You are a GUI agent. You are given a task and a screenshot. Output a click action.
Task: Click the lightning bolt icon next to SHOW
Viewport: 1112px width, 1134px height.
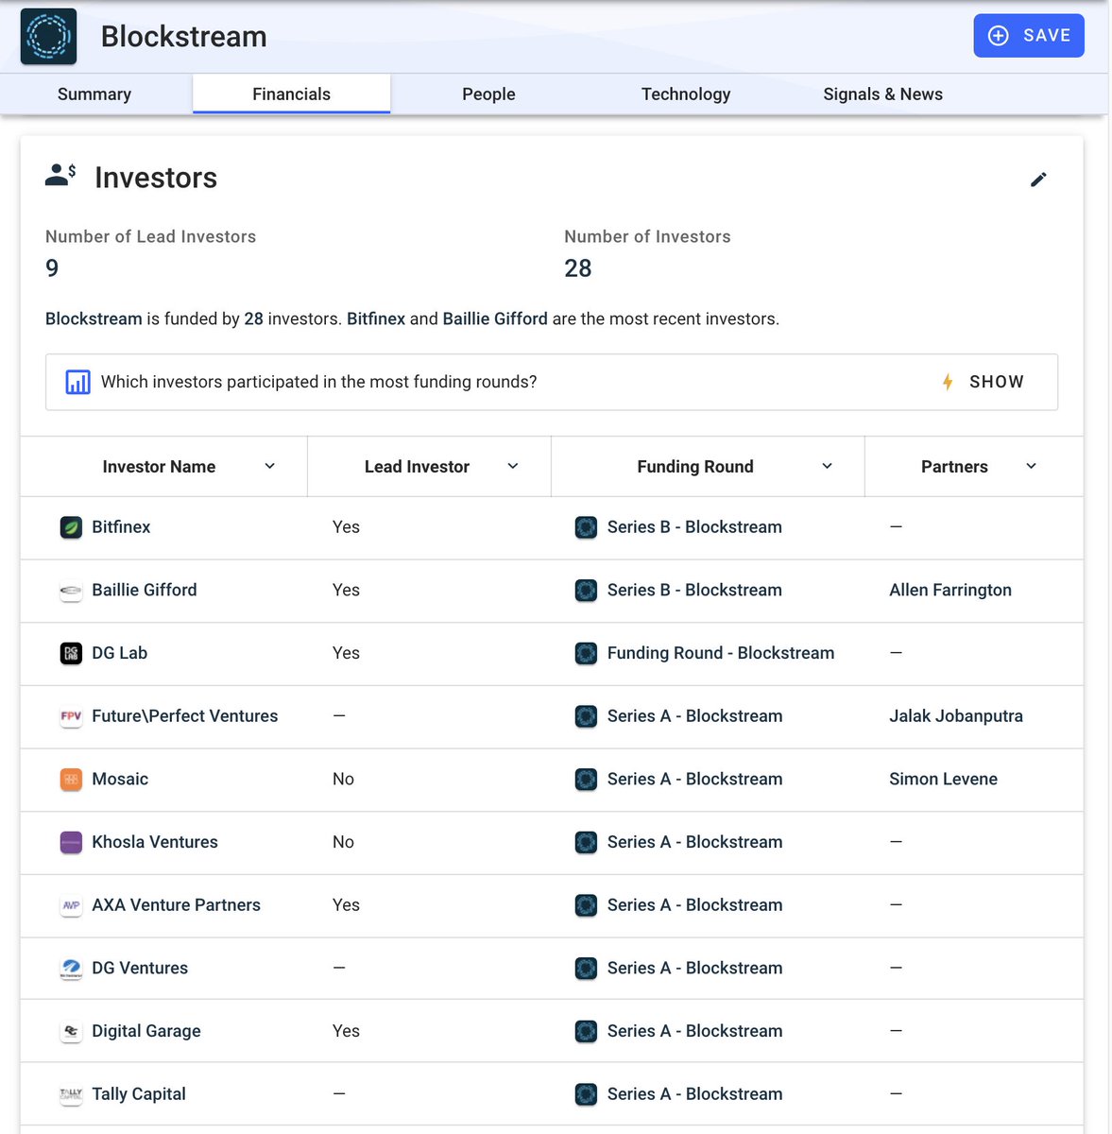coord(948,382)
